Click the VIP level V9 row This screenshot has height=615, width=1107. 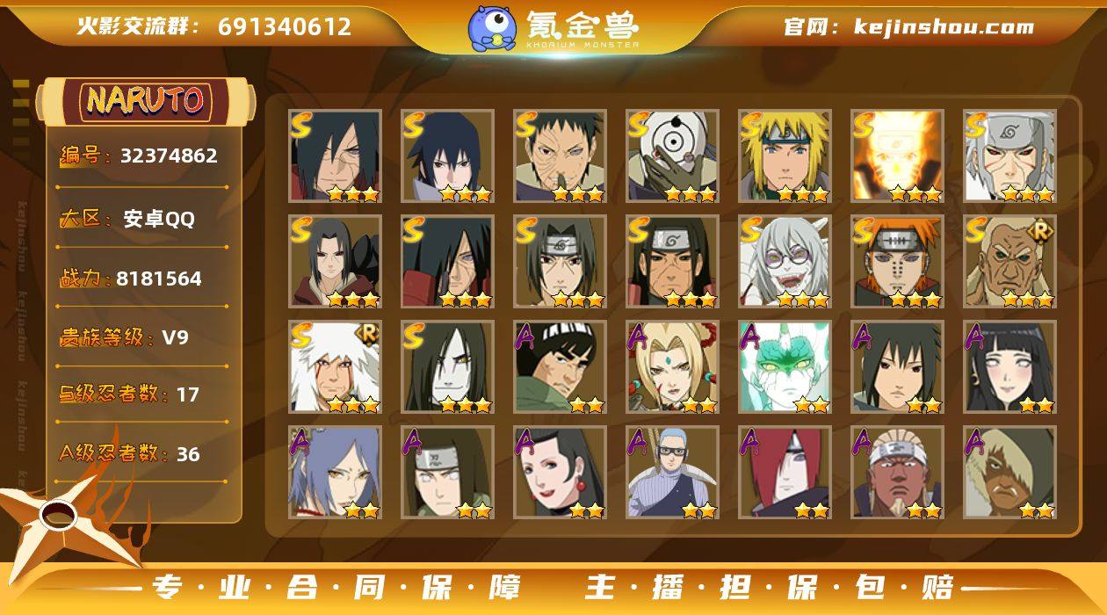point(124,337)
